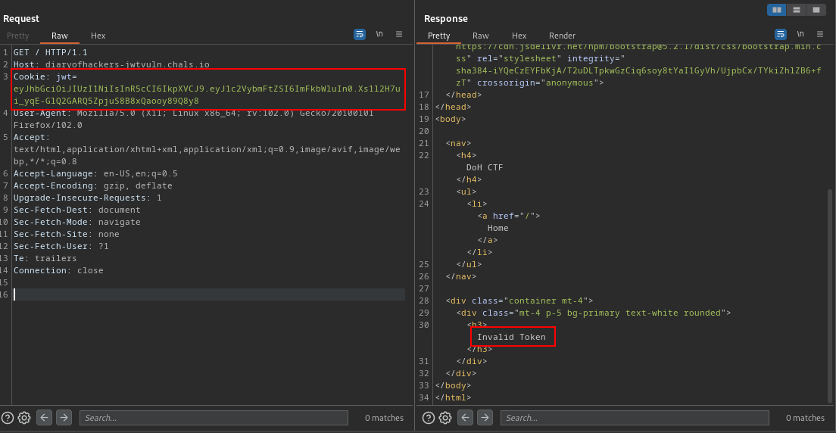Click the "bg-primary text-white rounded" div line
Viewport: 836px width, 433px height.
pos(594,313)
